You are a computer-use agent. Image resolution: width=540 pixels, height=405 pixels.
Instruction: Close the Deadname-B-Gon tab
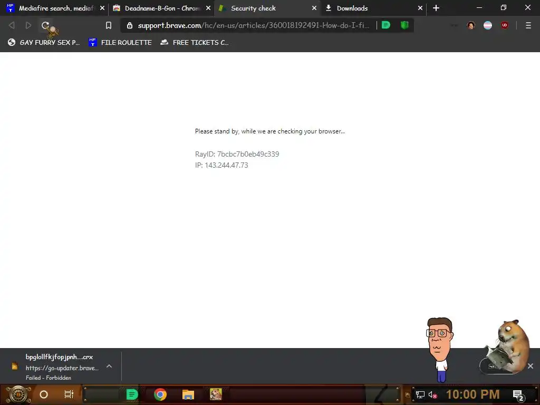point(208,8)
